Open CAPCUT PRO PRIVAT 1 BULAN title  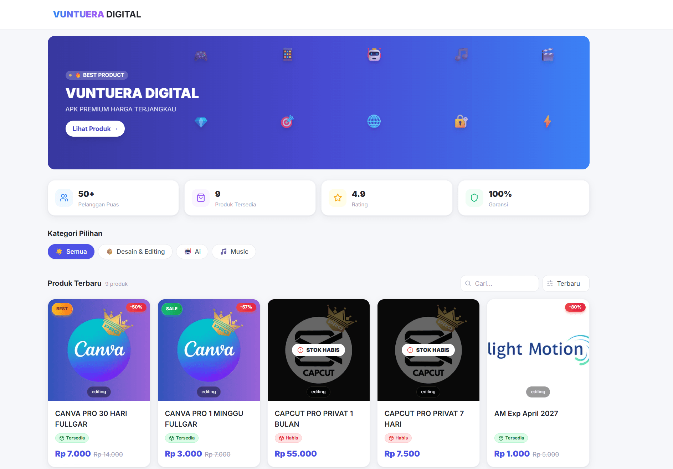(x=314, y=419)
